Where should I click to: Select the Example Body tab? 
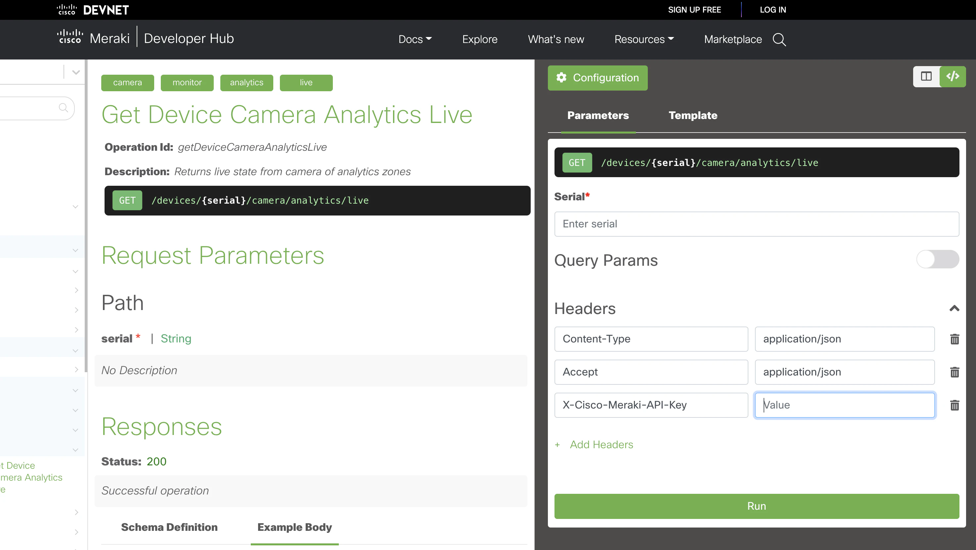point(294,527)
